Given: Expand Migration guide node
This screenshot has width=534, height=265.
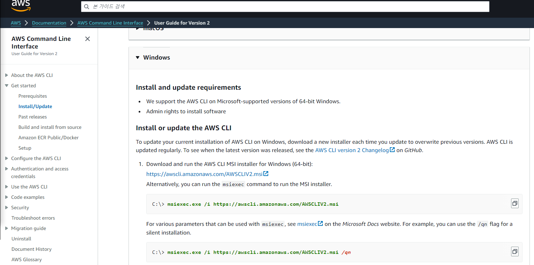Looking at the screenshot, I should click(6, 228).
